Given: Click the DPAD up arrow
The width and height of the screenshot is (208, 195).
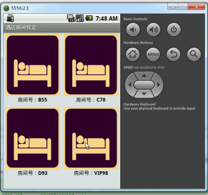Looking at the screenshot, I should [144, 76].
